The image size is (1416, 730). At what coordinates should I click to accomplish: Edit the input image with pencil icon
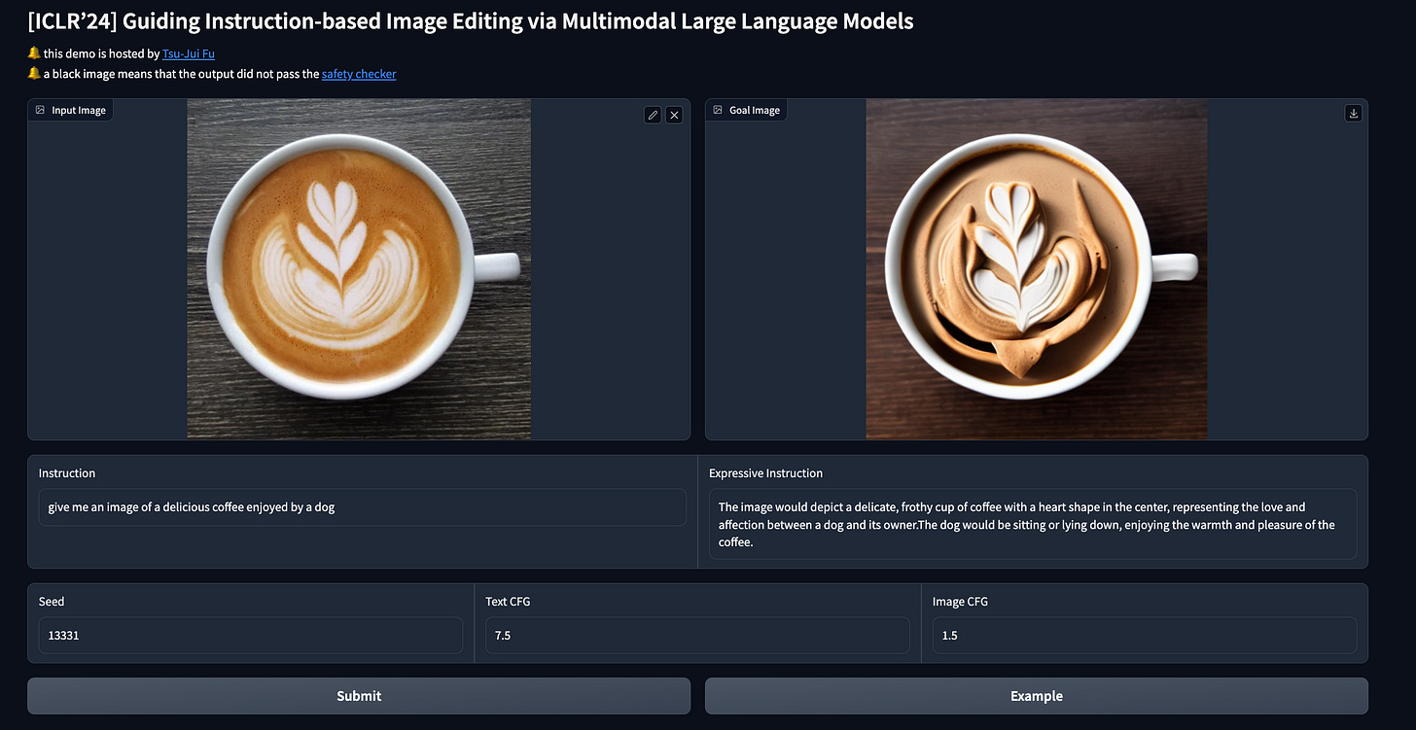[x=653, y=115]
